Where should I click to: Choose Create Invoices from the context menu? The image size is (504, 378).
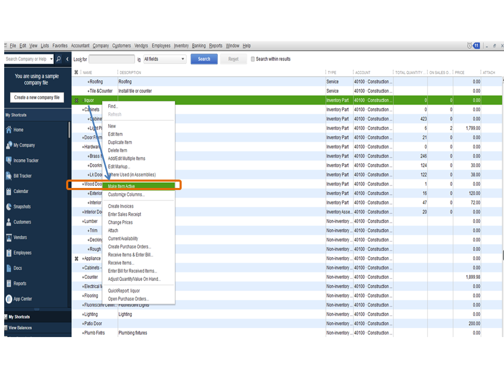[121, 206]
